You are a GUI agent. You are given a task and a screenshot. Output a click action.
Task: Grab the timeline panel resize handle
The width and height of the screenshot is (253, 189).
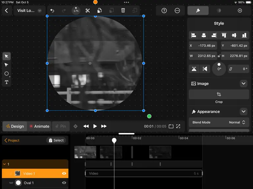[x=126, y=134]
